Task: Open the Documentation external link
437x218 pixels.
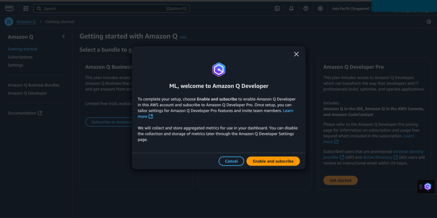Action: point(25,113)
